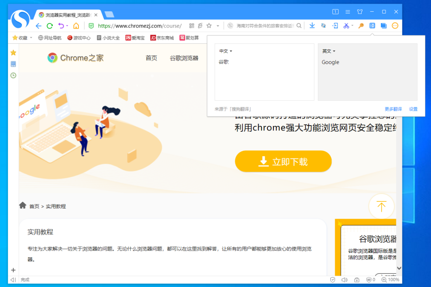Collapse the sidebar using bottom-left arrow

(x=13, y=280)
